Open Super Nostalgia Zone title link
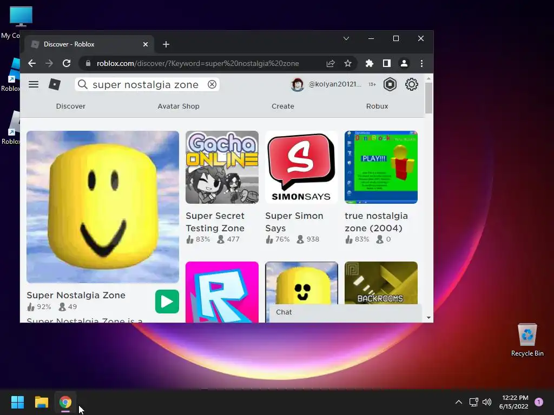The width and height of the screenshot is (554, 415). (76, 295)
